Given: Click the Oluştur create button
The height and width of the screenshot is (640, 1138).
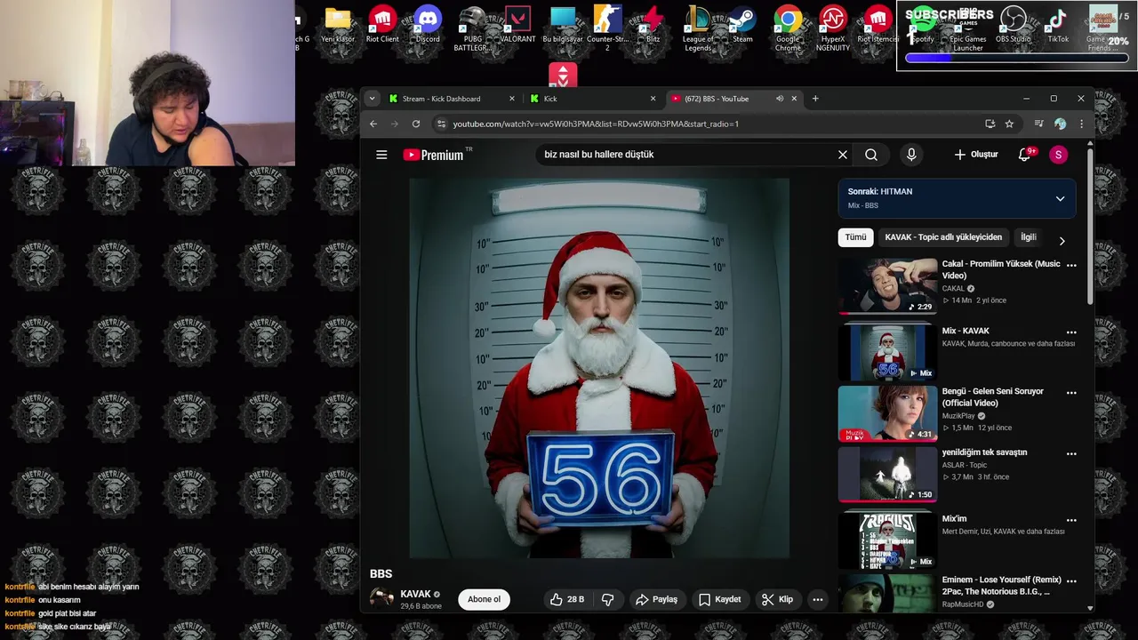Looking at the screenshot, I should point(976,155).
